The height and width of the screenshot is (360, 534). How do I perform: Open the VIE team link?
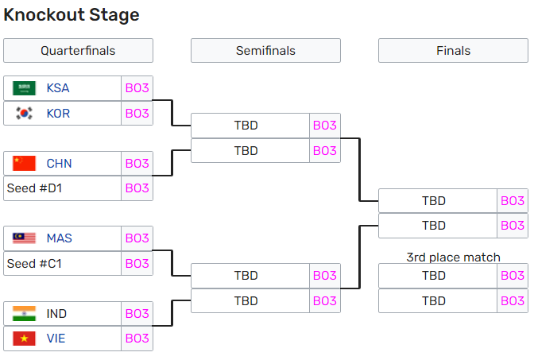tap(56, 339)
